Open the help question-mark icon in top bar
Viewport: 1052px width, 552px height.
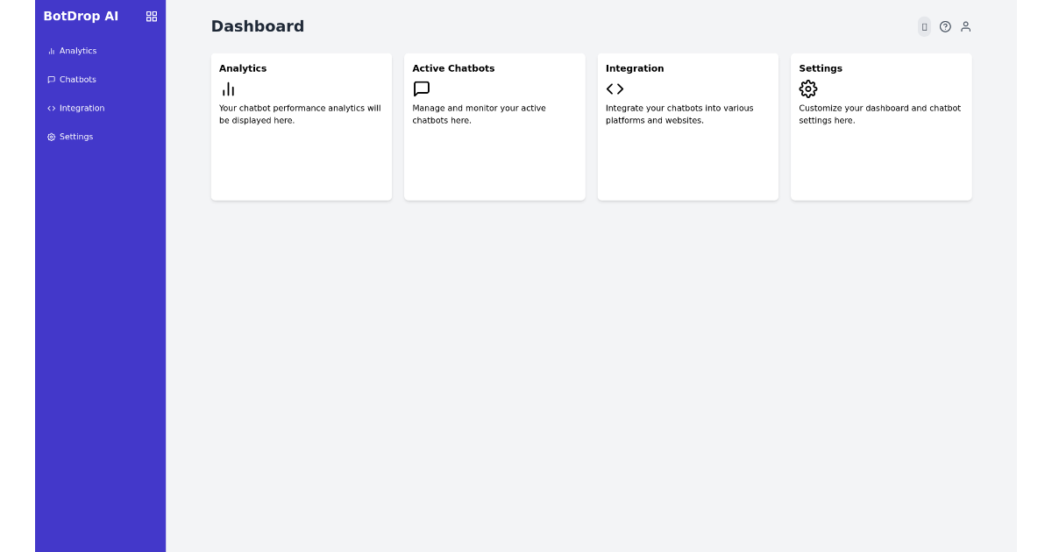coord(945,26)
